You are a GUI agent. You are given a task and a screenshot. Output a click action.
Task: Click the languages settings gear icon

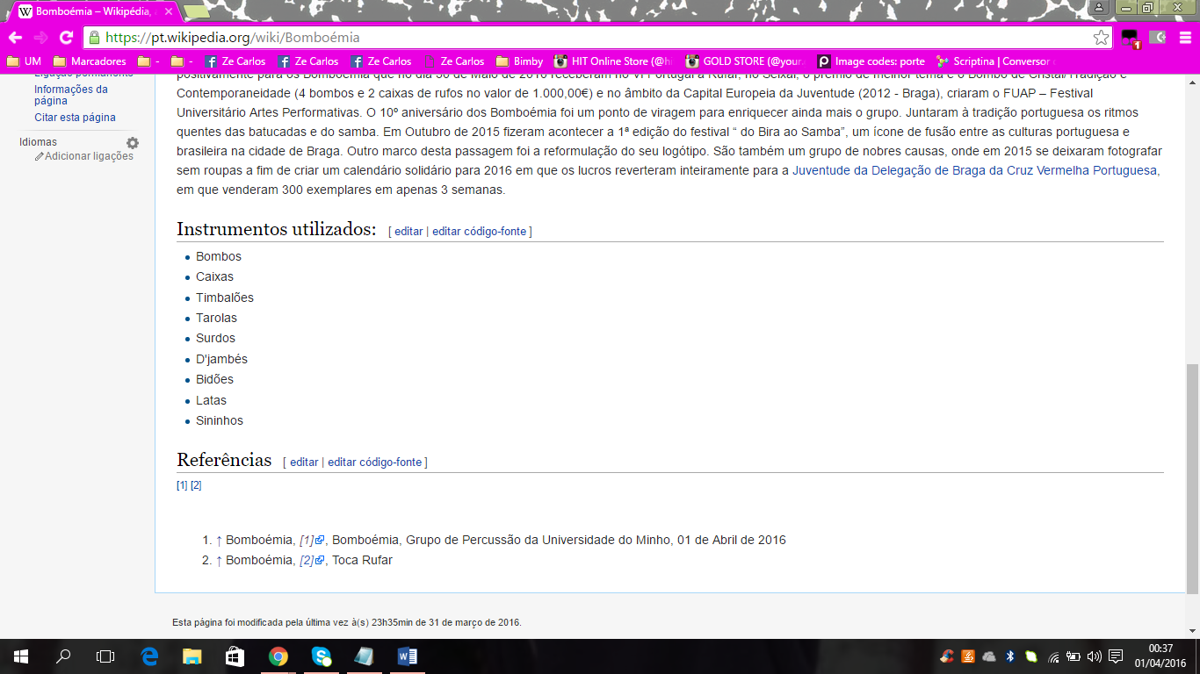pyautogui.click(x=133, y=143)
